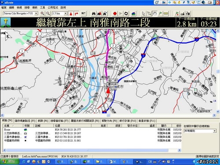This screenshot has height=165, width=220.
Task: Sort waypoints by the 符號 column header
Action: [x=29, y=126]
